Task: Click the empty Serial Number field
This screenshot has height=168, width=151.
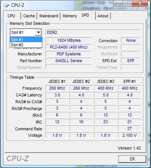Action: click(69, 67)
